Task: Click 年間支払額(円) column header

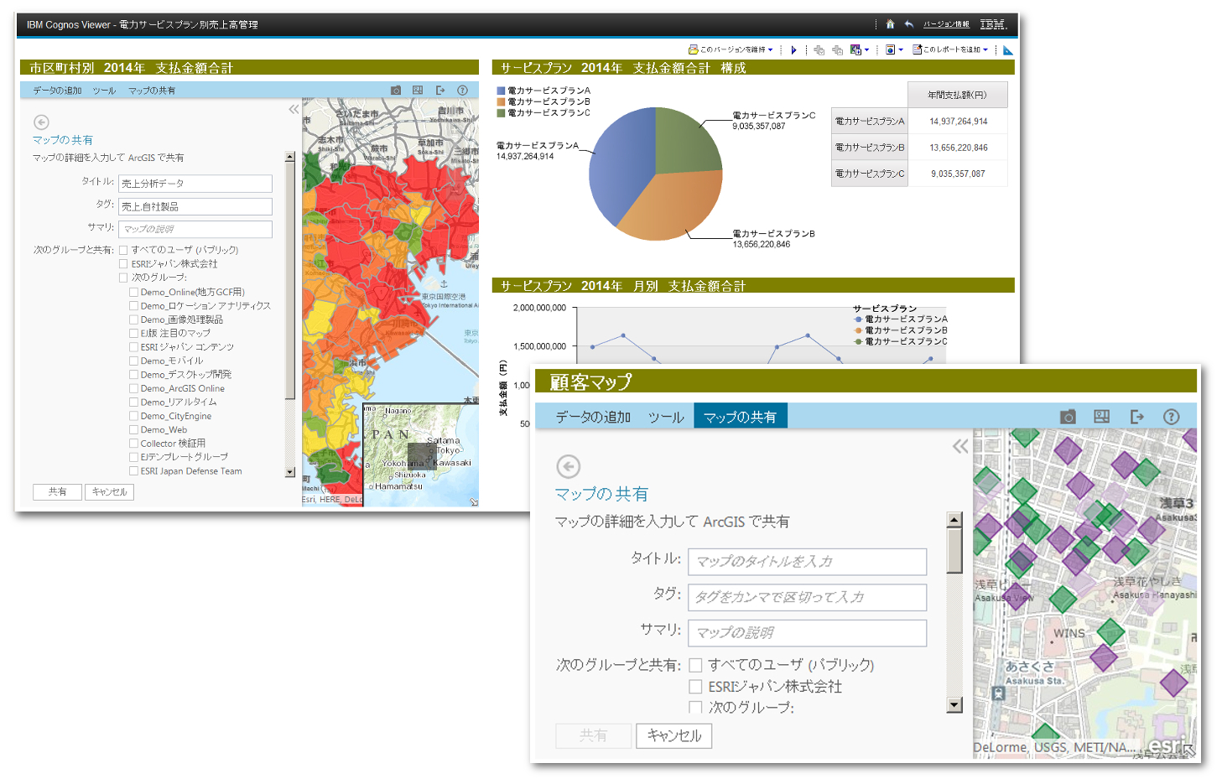Action: (x=957, y=95)
